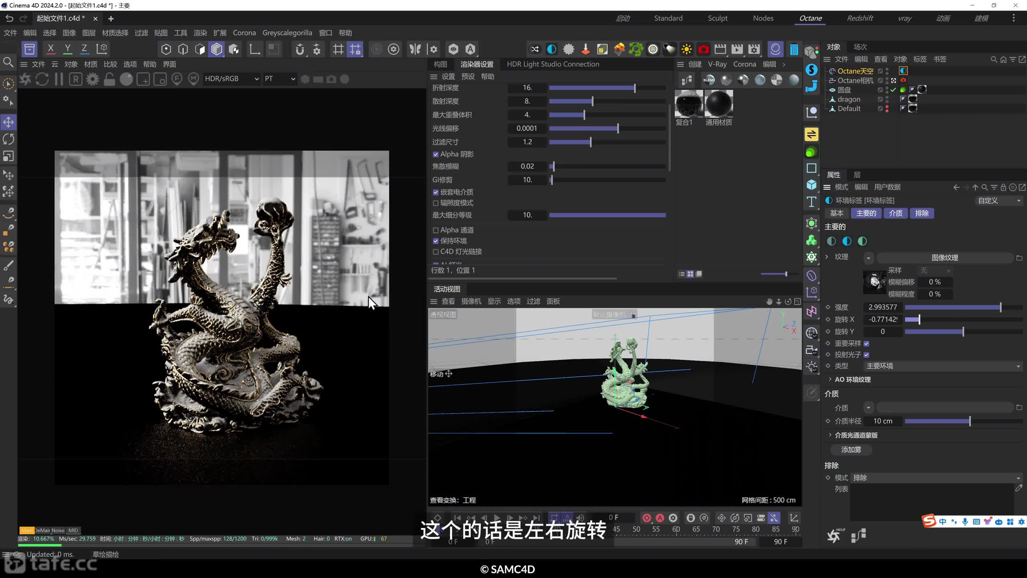Click the cube primitive icon

coord(811,185)
